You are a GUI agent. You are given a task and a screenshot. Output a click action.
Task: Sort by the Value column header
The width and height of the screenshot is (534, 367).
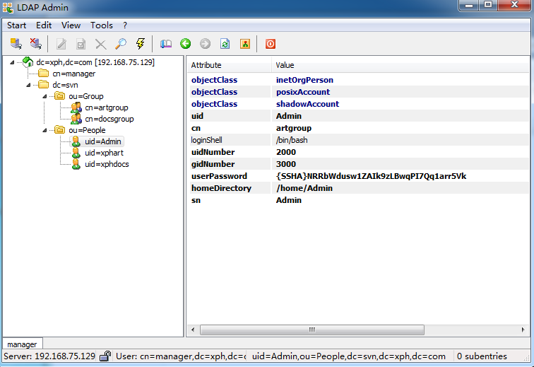(x=400, y=65)
